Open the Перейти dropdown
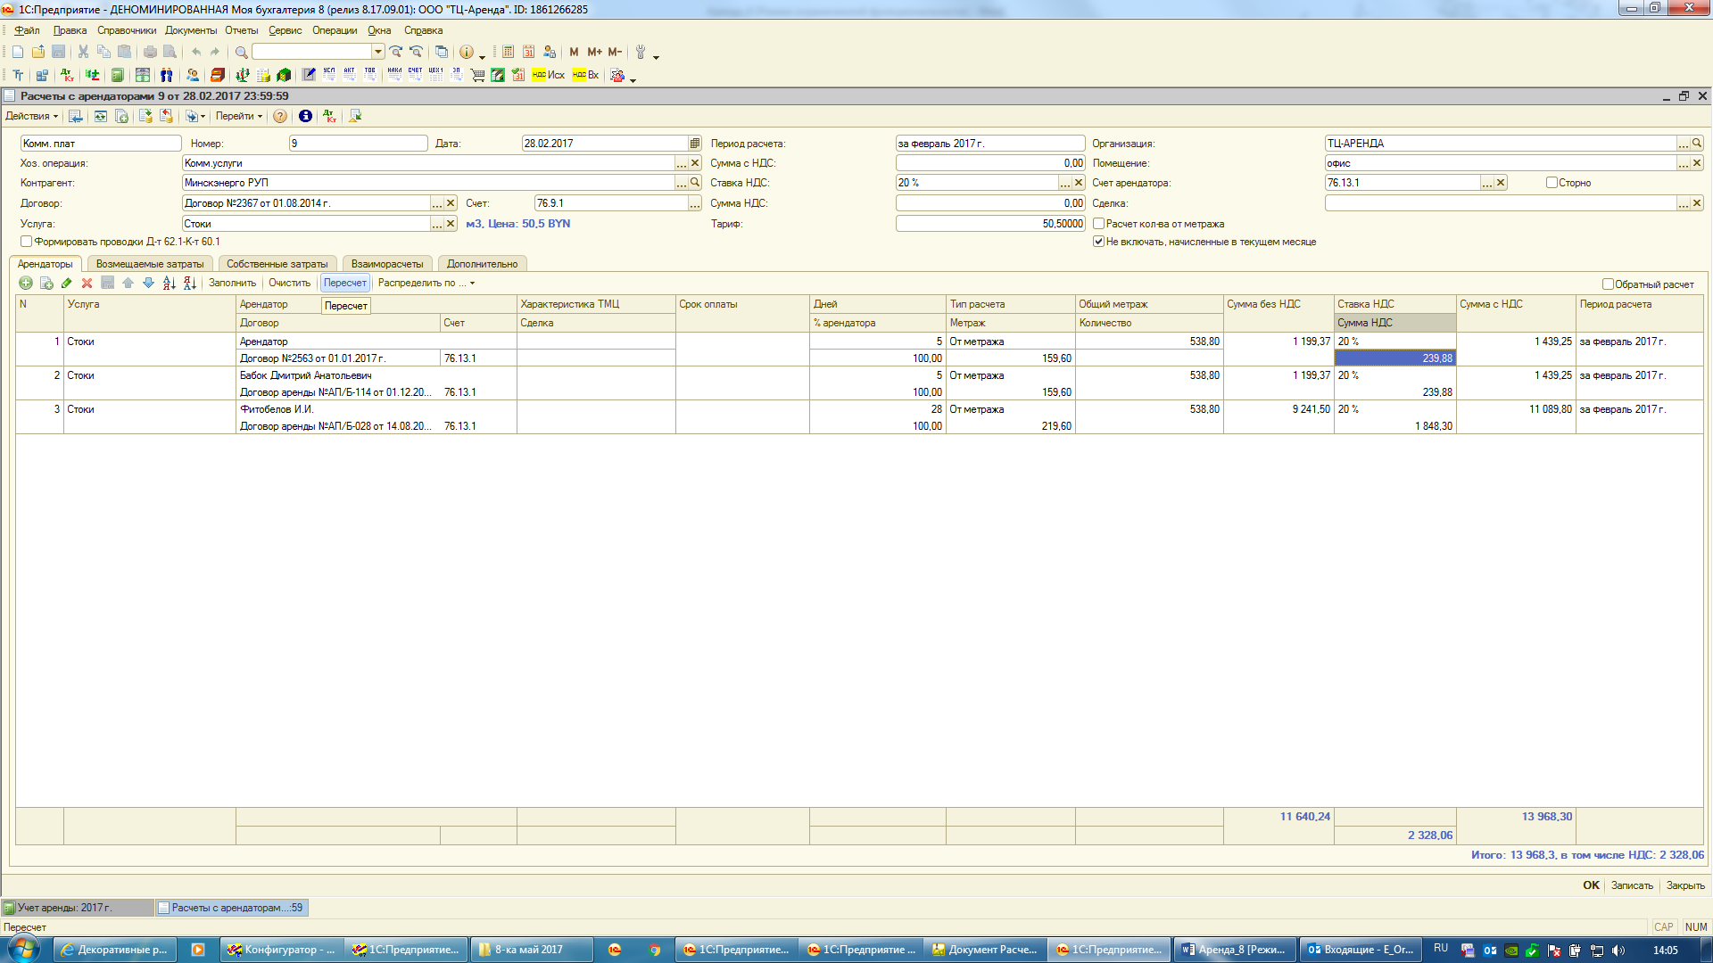The image size is (1713, 963). click(238, 116)
